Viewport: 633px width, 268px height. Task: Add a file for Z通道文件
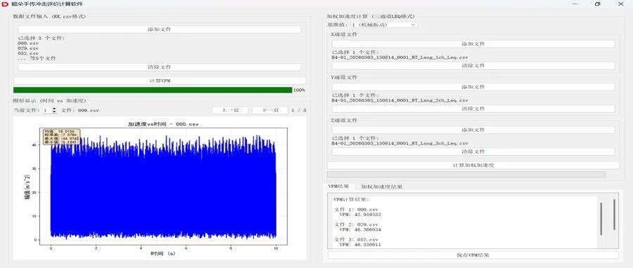(473, 130)
